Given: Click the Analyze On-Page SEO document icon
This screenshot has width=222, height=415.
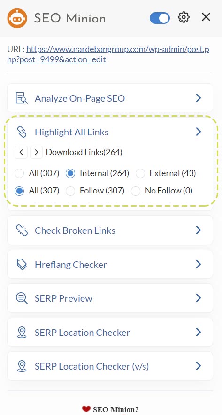Looking at the screenshot, I should tap(22, 98).
